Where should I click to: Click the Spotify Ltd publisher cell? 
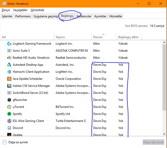(x=63, y=114)
